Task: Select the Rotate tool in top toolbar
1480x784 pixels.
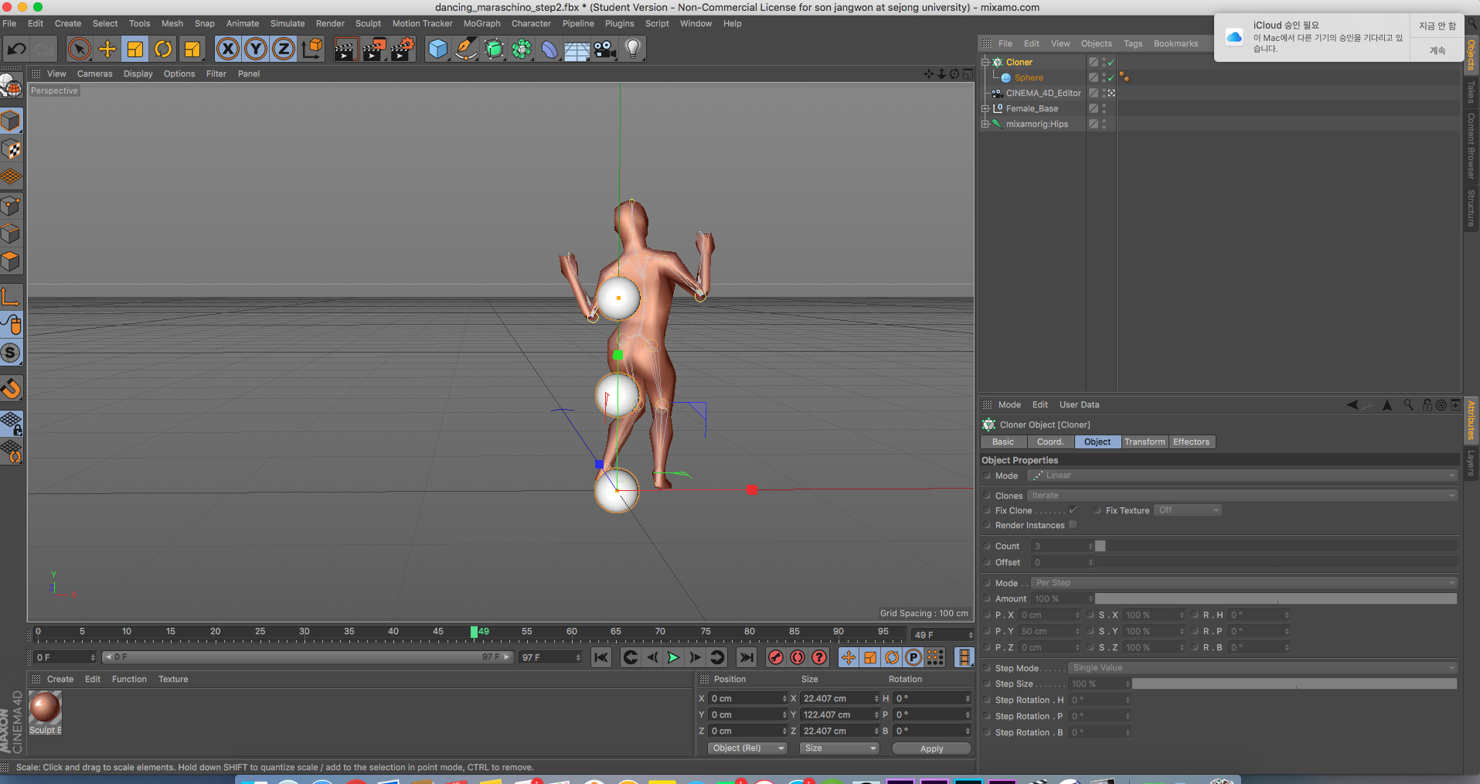Action: [163, 49]
